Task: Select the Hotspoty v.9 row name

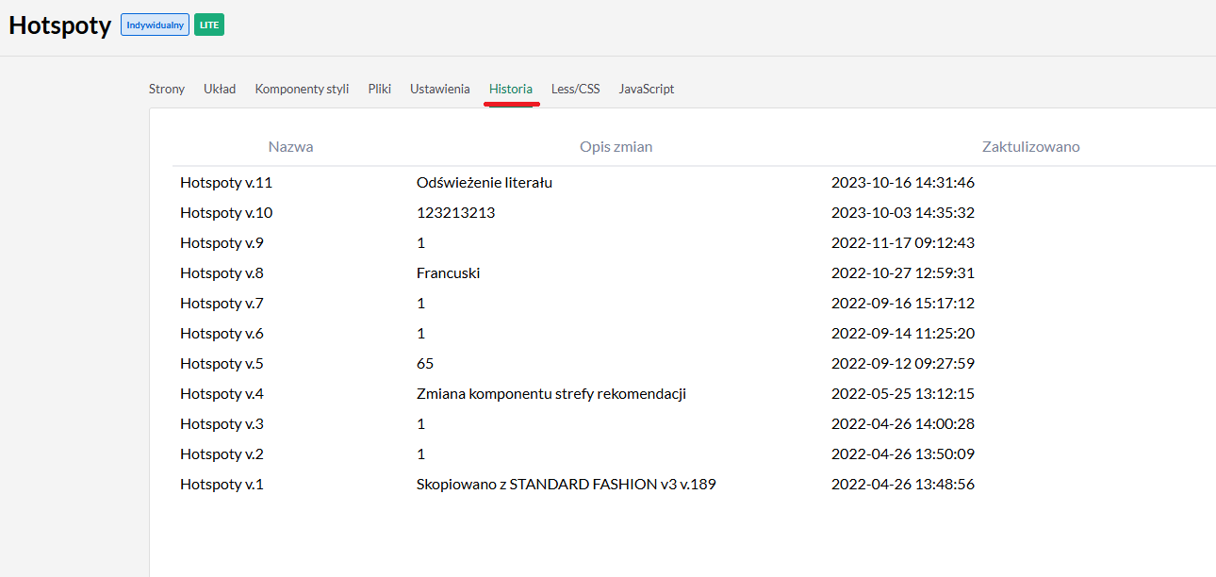Action: point(222,243)
